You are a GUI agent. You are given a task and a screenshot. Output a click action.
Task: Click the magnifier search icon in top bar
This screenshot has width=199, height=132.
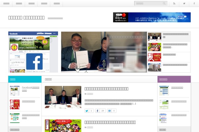tap(164, 3)
